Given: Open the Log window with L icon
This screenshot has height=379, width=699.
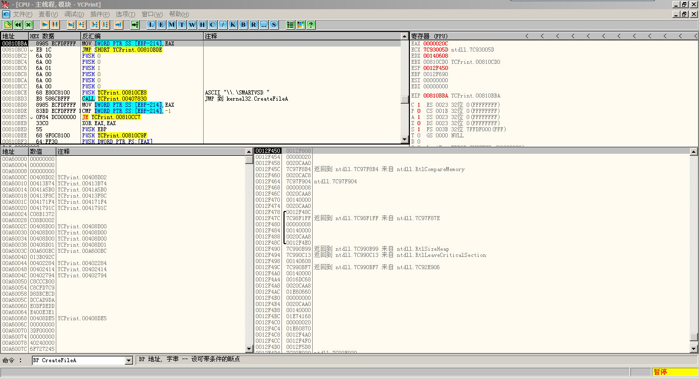Looking at the screenshot, I should click(151, 25).
